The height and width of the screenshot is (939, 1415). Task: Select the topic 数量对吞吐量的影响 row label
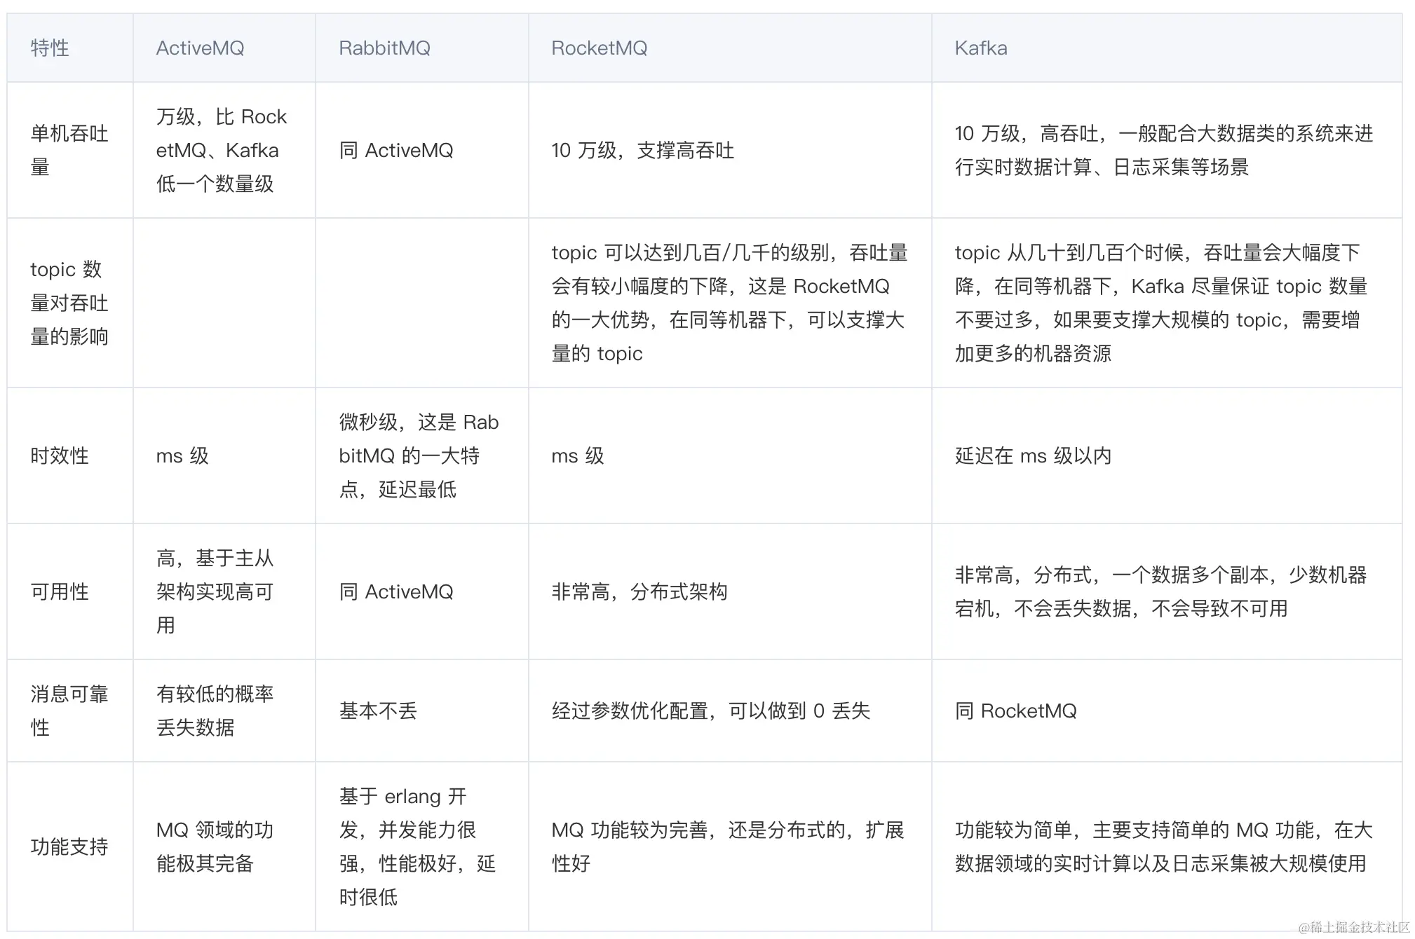coord(69,303)
